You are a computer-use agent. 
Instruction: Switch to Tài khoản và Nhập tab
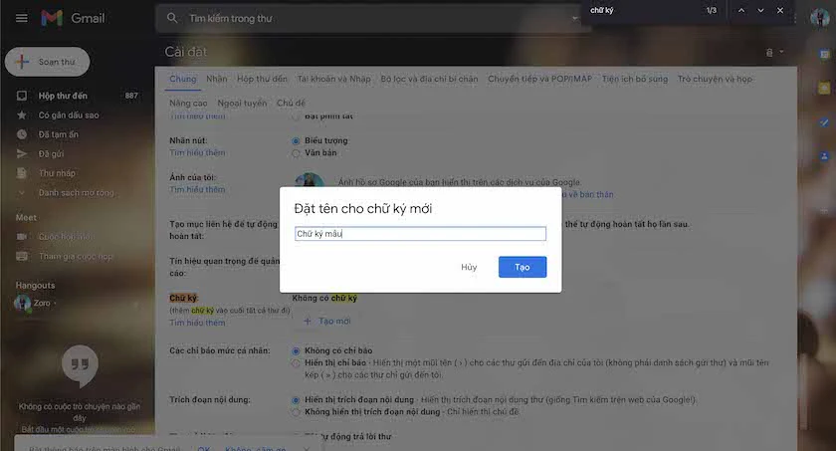coord(333,79)
